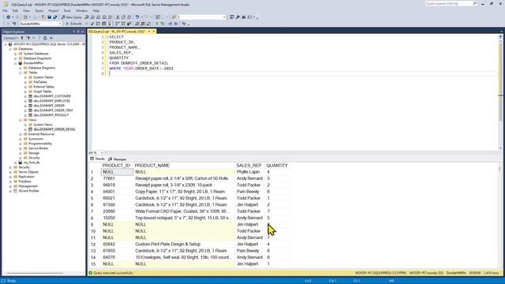
Task: Select the Server Objects folder
Action: [x=28, y=172]
